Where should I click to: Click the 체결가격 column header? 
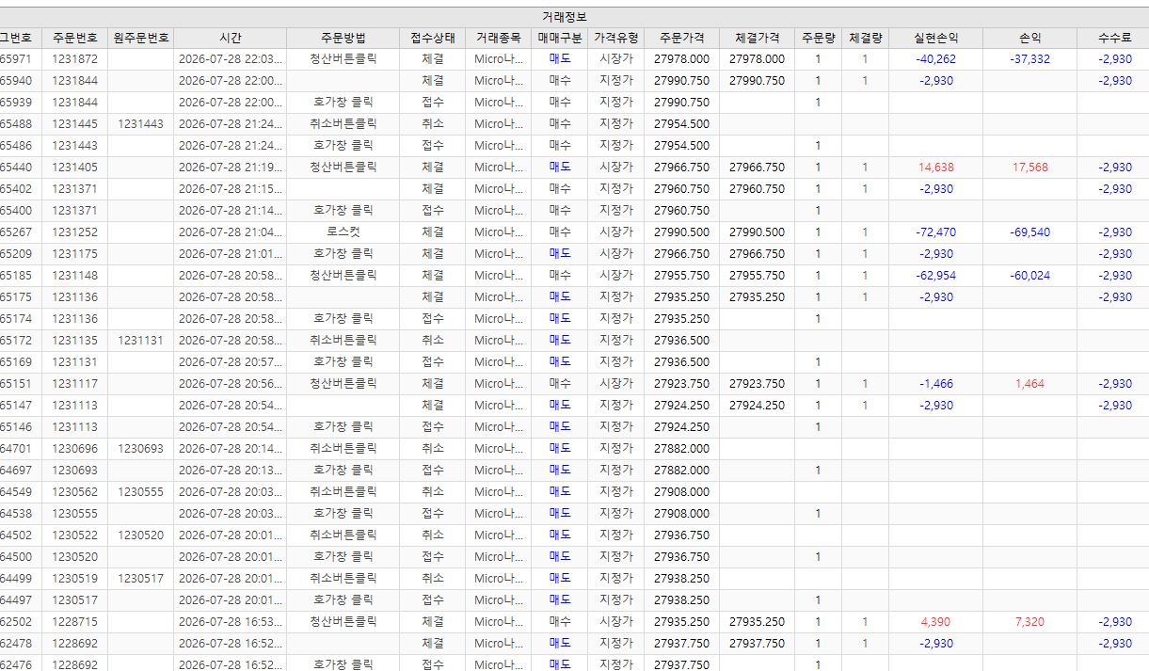tap(757, 38)
